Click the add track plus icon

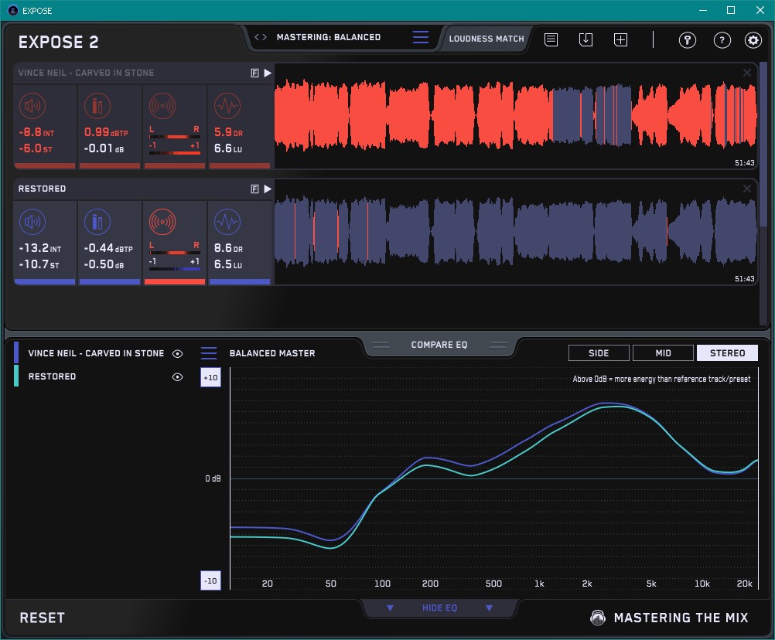(x=620, y=39)
